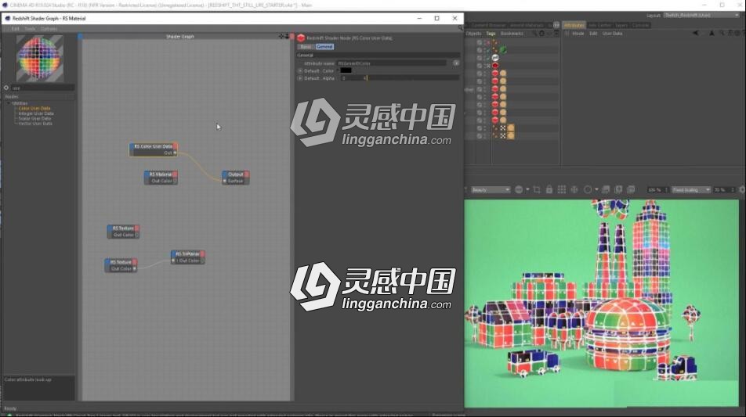Click the crop region icon in render view
746x417 pixels.
(x=537, y=190)
